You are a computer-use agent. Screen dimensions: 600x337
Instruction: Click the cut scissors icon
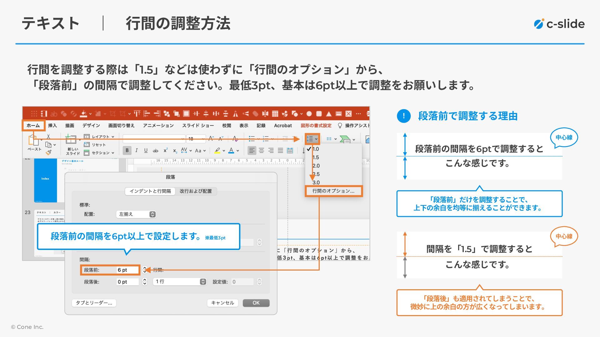tap(48, 137)
